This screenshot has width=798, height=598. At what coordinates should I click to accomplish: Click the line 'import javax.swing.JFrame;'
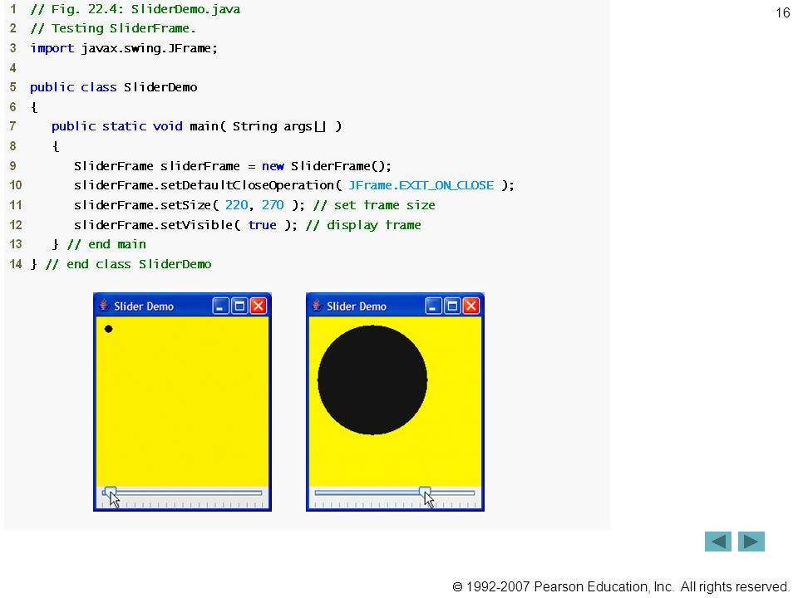tap(124, 48)
